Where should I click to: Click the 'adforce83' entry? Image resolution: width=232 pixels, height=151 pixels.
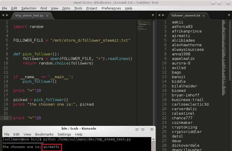point(182,27)
